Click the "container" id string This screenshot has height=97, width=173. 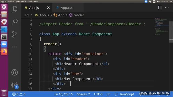click(93, 54)
